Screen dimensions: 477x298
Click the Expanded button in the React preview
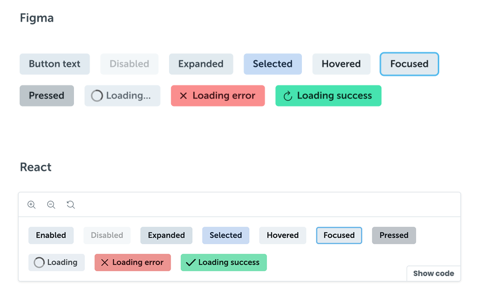[x=166, y=235]
